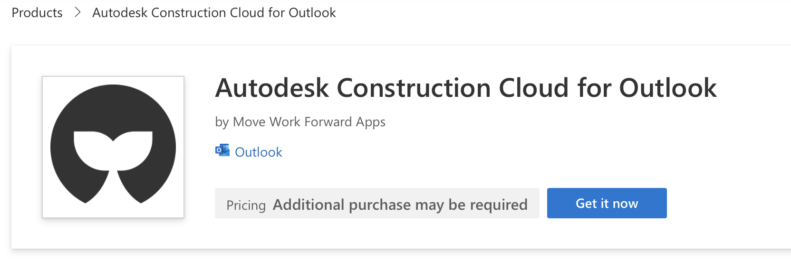Click the Autodesk Construction Cloud breadcrumb text
The width and height of the screenshot is (791, 262).
click(x=214, y=13)
